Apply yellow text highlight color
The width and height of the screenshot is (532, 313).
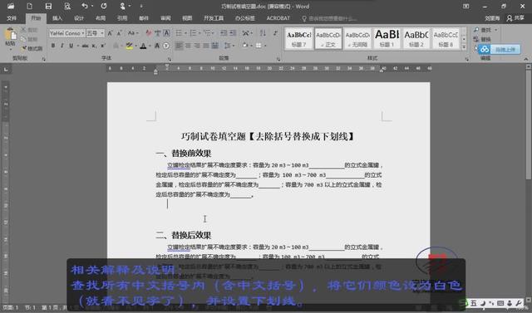click(x=129, y=46)
